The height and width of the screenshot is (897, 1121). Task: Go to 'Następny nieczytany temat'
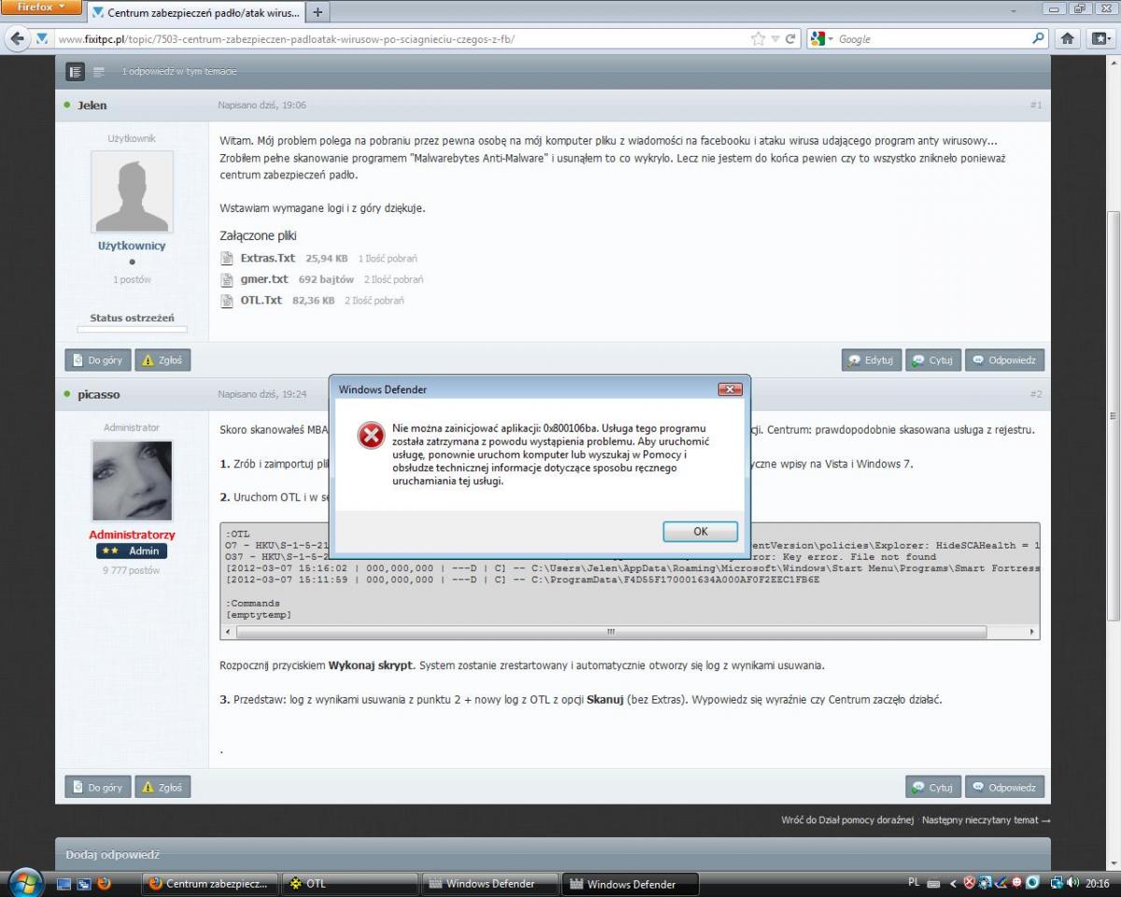[x=986, y=820]
